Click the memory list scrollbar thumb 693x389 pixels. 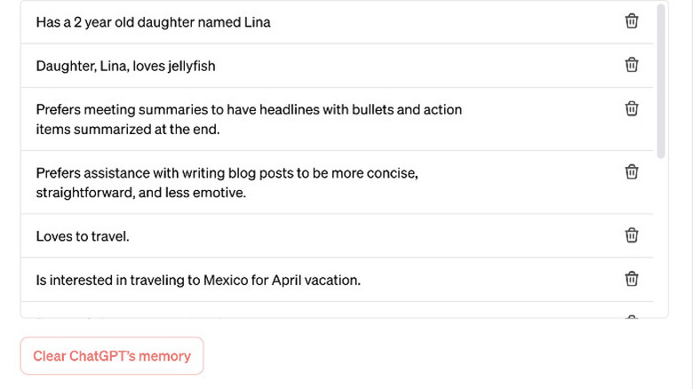point(660,80)
